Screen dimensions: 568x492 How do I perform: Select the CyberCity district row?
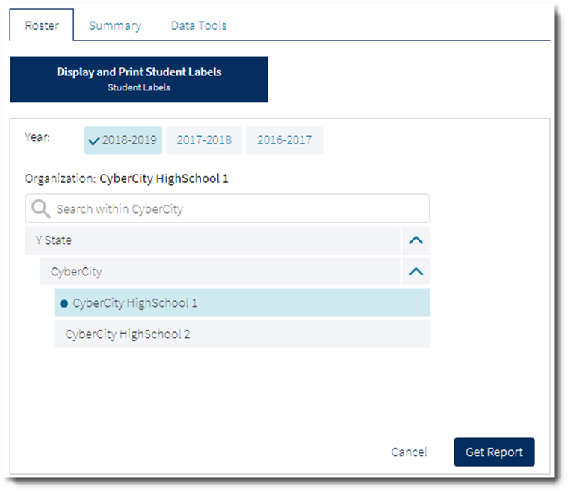coord(220,272)
